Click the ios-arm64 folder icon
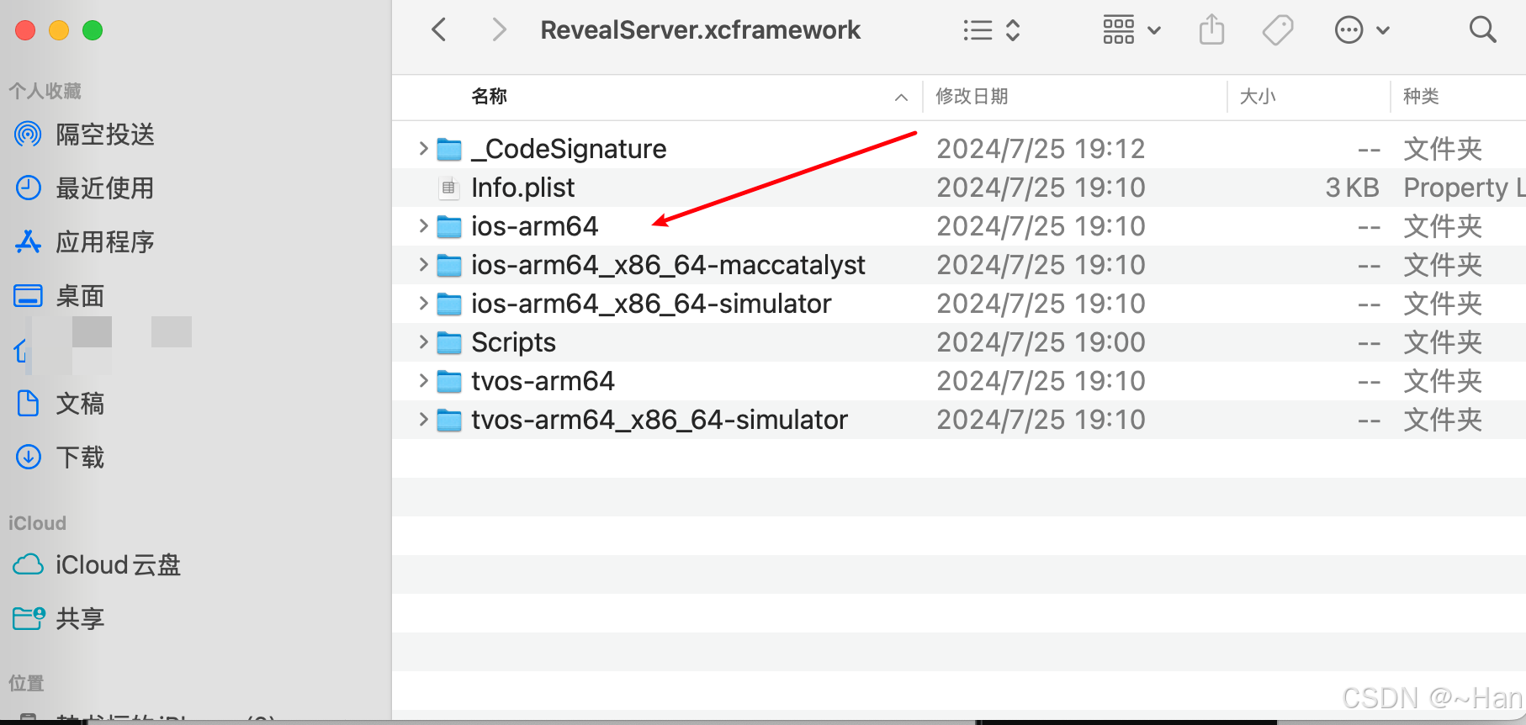Viewport: 1526px width, 725px height. [x=449, y=227]
